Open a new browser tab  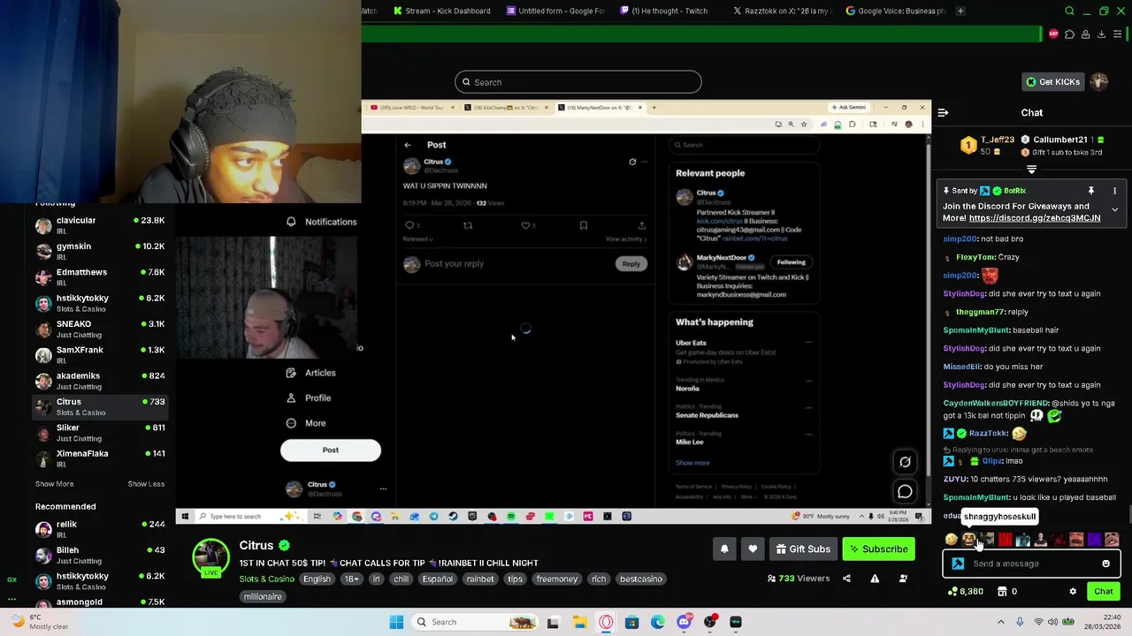click(961, 11)
